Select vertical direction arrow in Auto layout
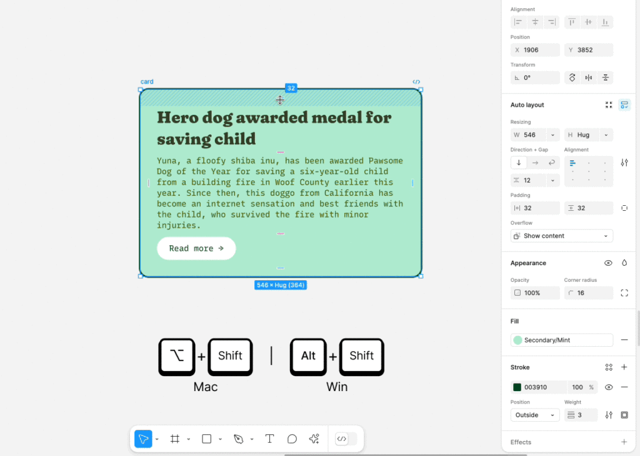640x456 pixels. coord(519,163)
